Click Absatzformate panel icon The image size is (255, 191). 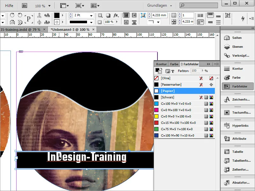point(227,182)
